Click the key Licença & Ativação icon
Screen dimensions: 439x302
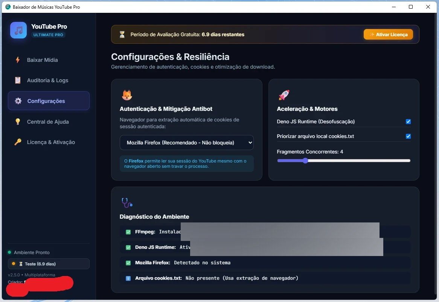tap(18, 142)
